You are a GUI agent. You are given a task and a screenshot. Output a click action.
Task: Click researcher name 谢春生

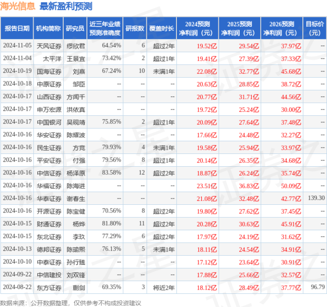[75, 199]
